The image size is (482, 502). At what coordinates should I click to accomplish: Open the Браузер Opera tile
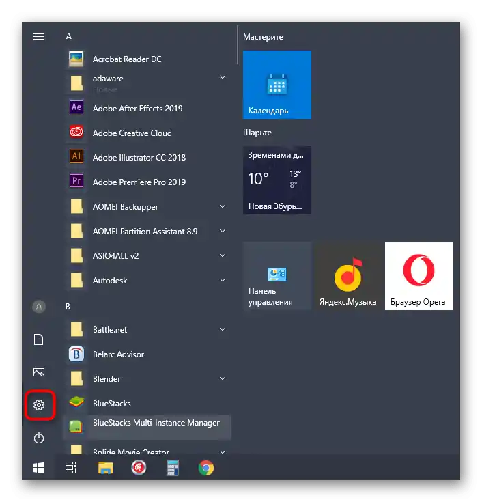click(419, 276)
